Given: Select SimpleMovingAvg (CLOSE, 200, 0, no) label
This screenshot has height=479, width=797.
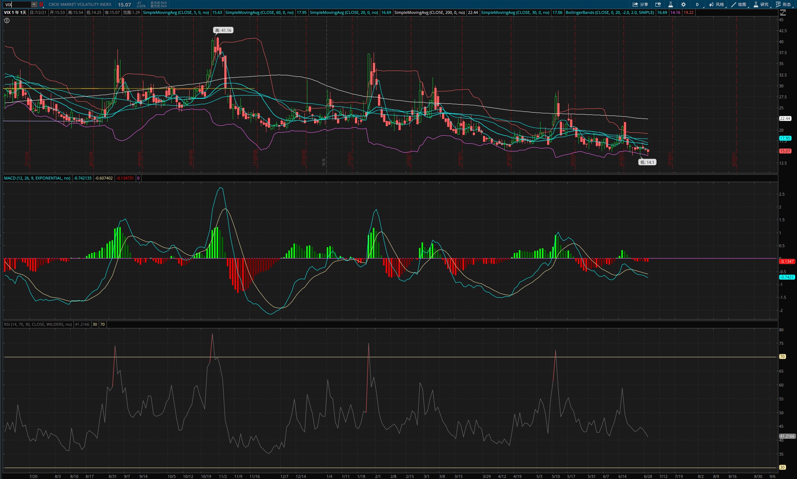Looking at the screenshot, I should point(430,12).
